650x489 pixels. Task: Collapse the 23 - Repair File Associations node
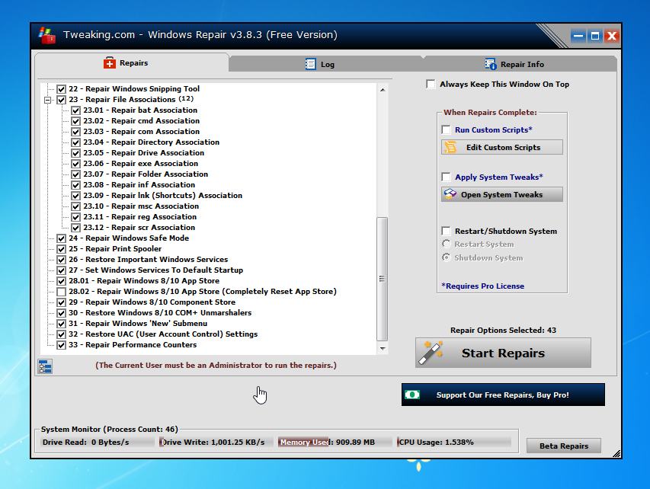pos(48,100)
